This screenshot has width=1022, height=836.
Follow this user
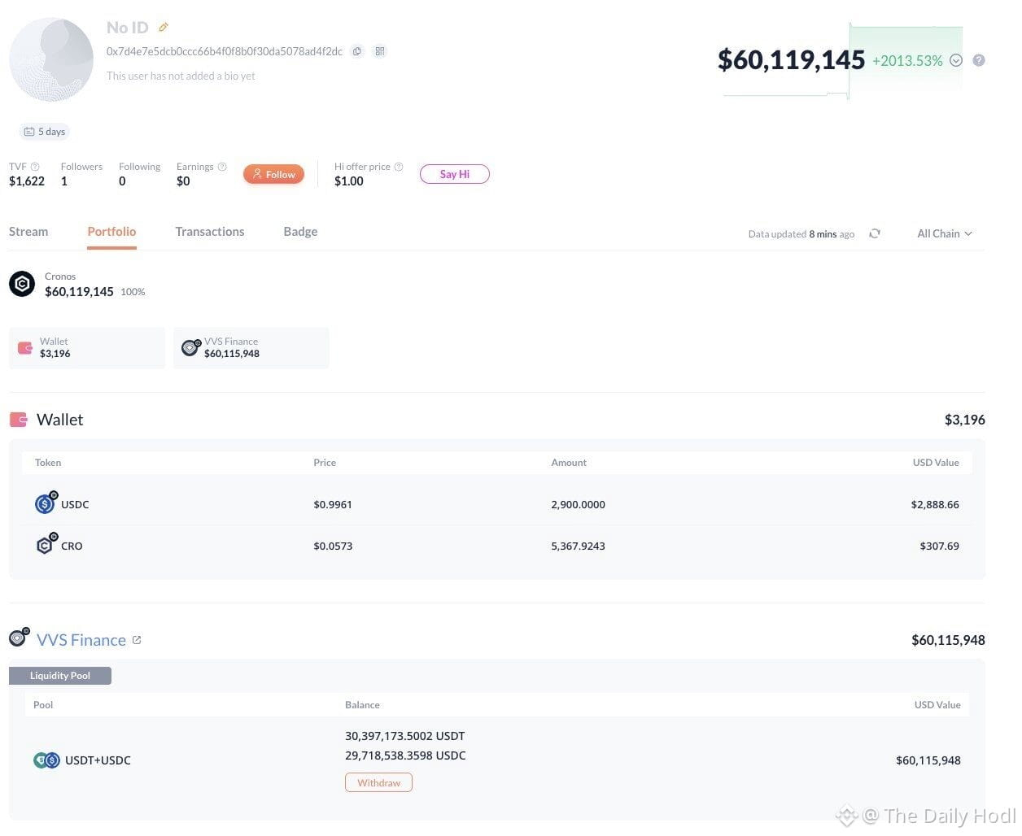click(x=273, y=174)
